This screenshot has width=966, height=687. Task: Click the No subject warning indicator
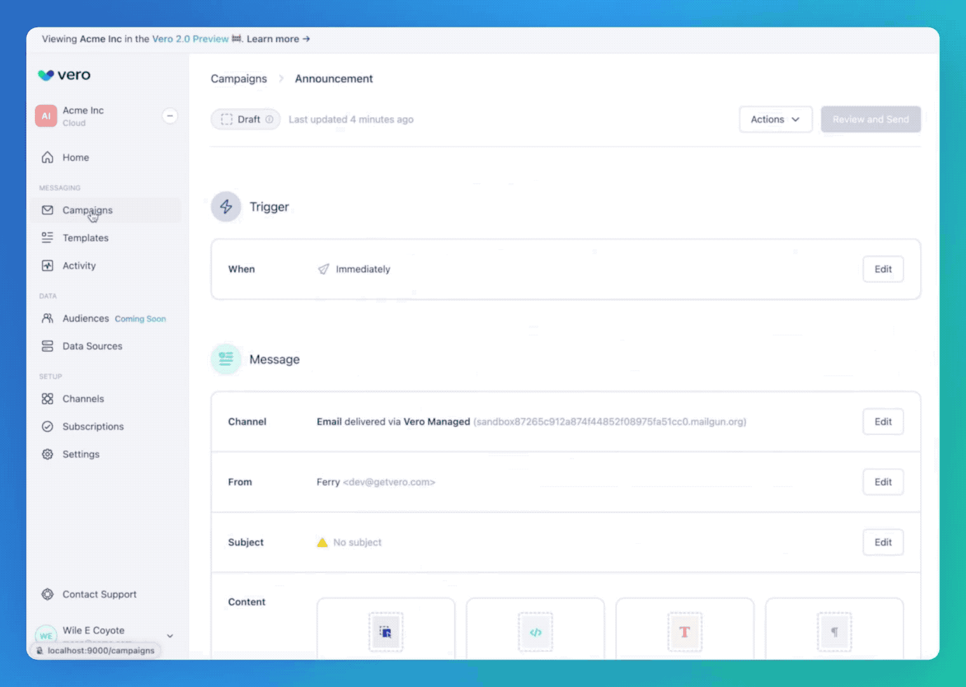[x=323, y=542]
